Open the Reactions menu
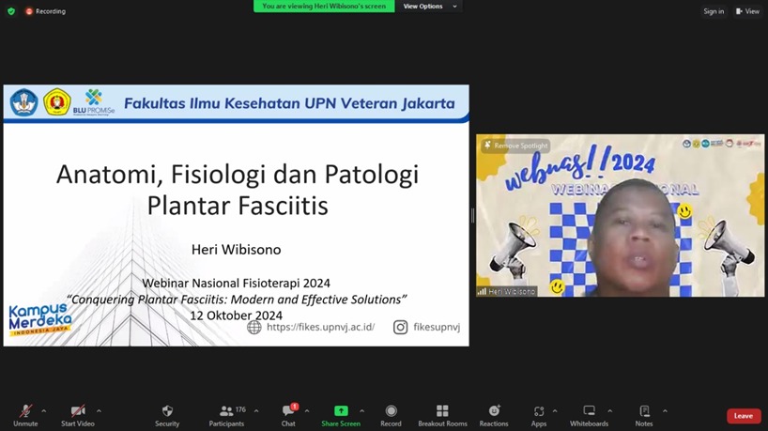This screenshot has width=768, height=431. coord(494,415)
